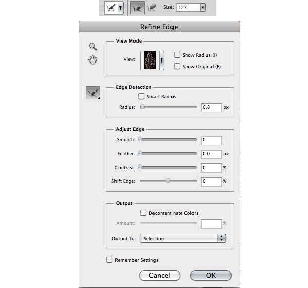
Task: Click the brush Size input field
Action: [188, 8]
